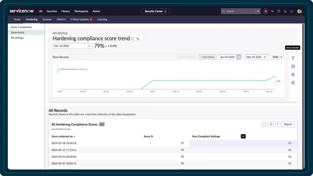Click the hierarchy icon next to the title
Screen dimensions: 313x176
point(138,39)
